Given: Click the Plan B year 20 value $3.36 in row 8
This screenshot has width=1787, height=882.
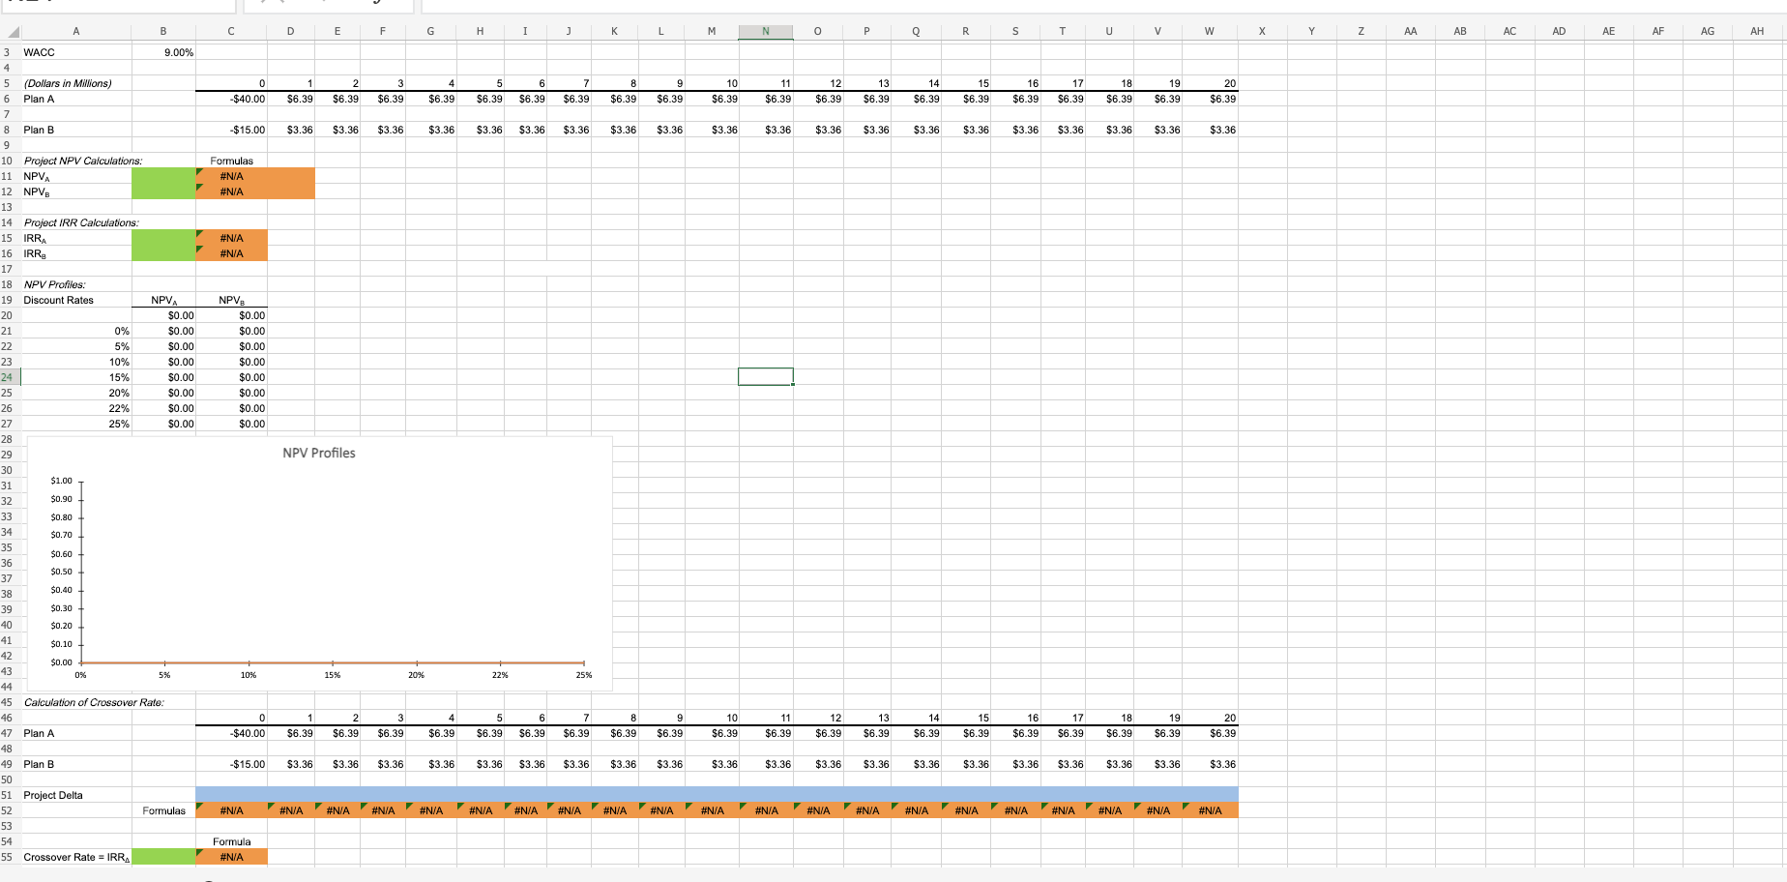Looking at the screenshot, I should pyautogui.click(x=1210, y=130).
